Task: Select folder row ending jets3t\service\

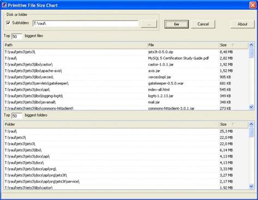Action: (x=126, y=181)
